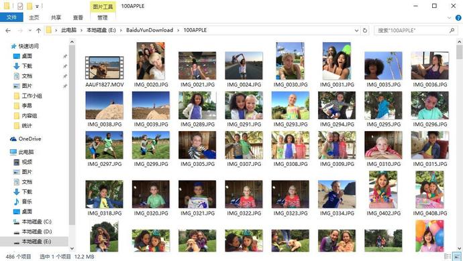
Task: Click 此电脑 in the breadcrumb path
Action: (69, 30)
